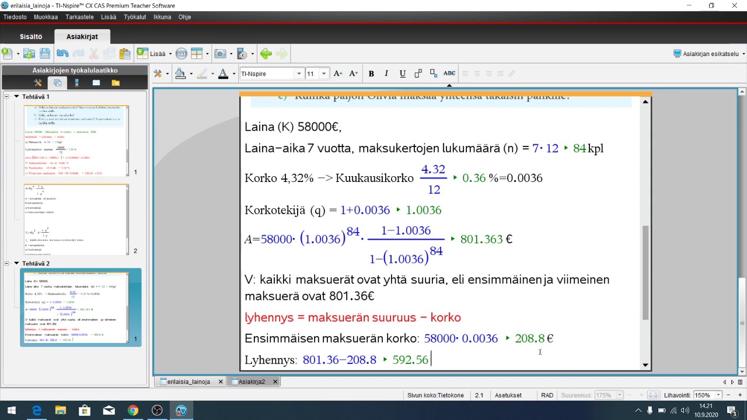Screen dimensions: 747x420
Task: Click the page layout icon
Action: (197, 54)
